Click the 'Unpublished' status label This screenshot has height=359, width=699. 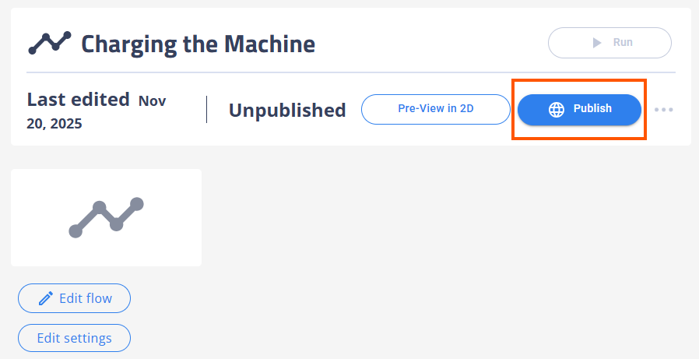pyautogui.click(x=287, y=111)
